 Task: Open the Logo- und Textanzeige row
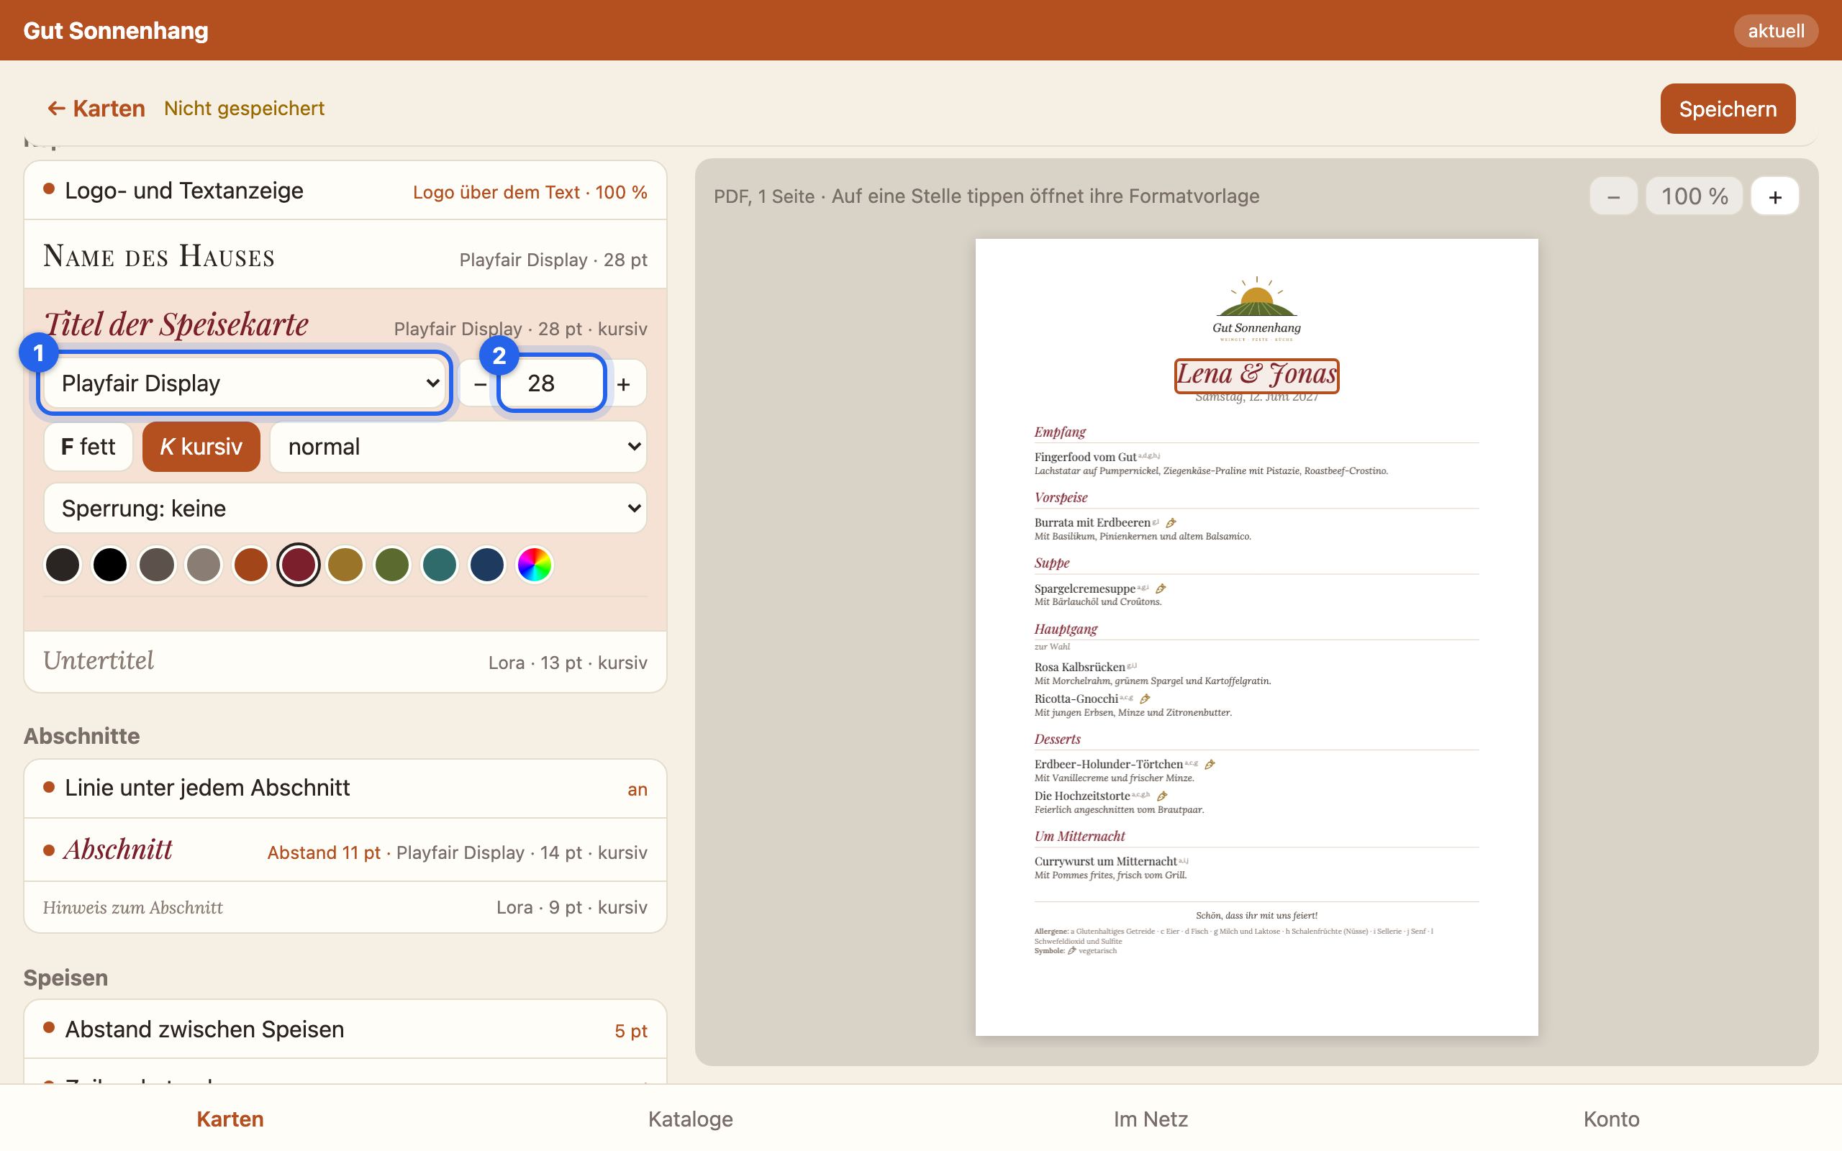[x=345, y=191]
